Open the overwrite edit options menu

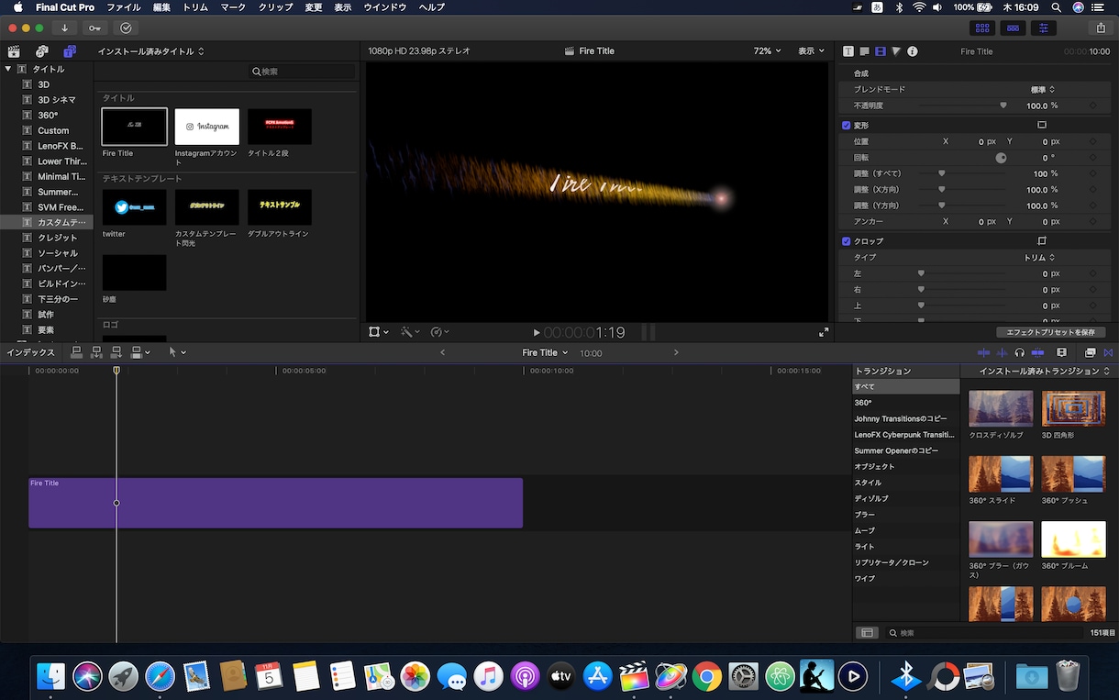(140, 352)
